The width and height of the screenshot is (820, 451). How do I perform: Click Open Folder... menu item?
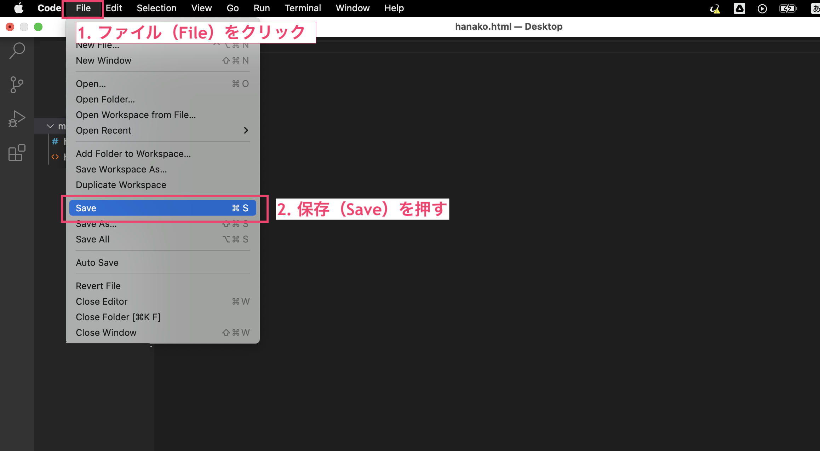tap(105, 99)
